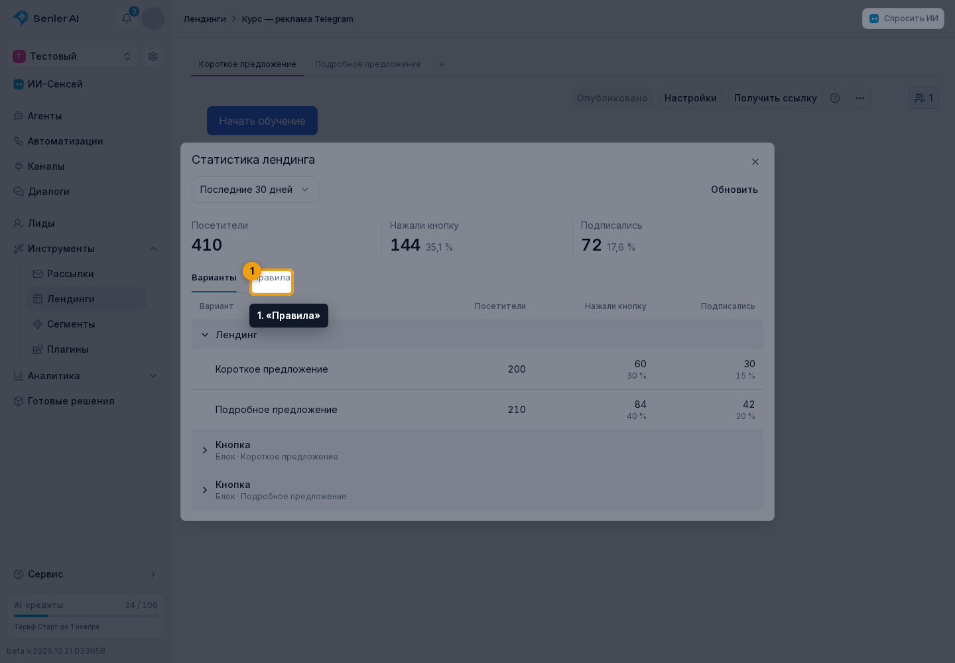
Task: Open the notifications bell
Action: 127,19
